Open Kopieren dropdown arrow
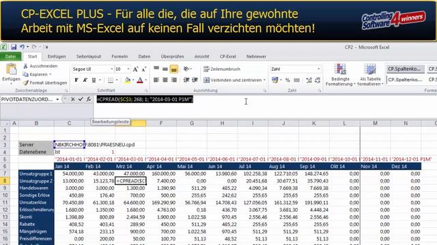The height and width of the screenshot is (245, 437). tap(50, 74)
